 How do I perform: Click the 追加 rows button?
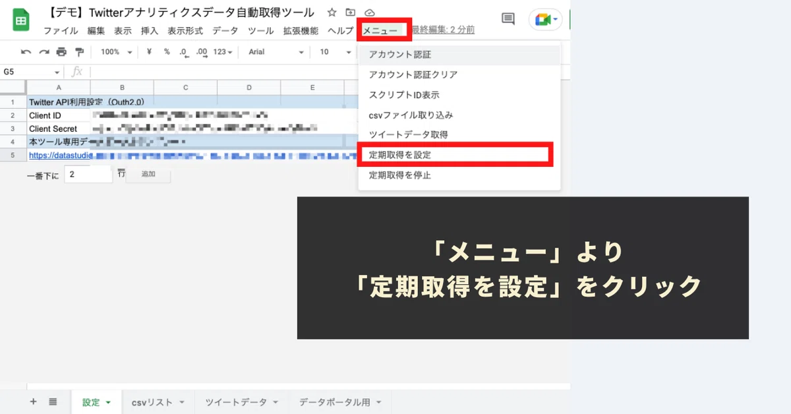pyautogui.click(x=148, y=175)
